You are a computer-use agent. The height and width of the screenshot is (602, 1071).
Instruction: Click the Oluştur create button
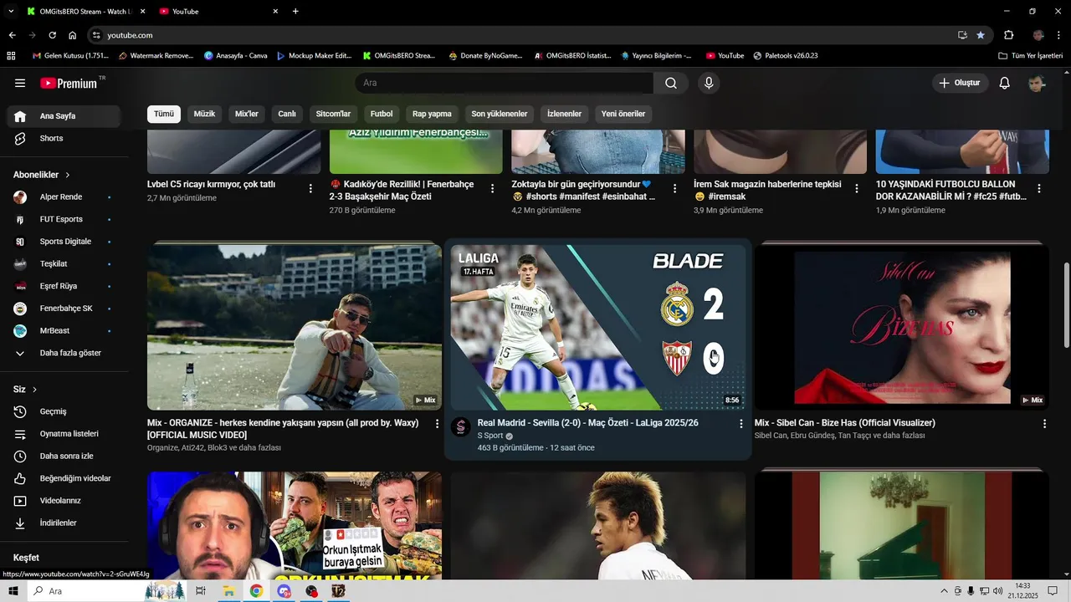point(961,83)
